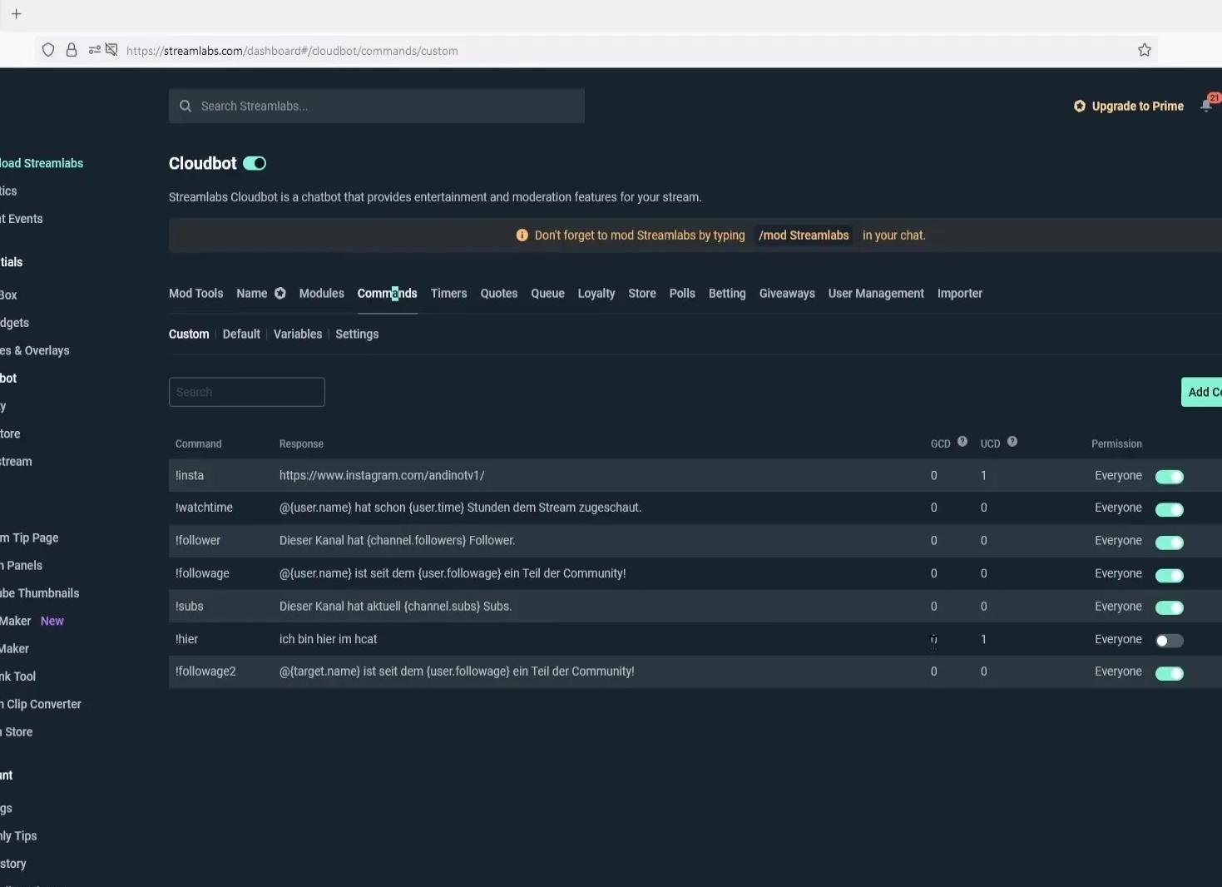Click the site security lock icon
The width and height of the screenshot is (1222, 887).
72,50
